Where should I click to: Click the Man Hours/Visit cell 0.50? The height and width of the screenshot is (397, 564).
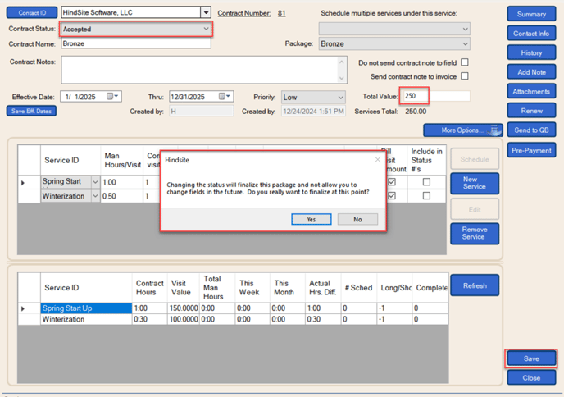click(x=121, y=196)
